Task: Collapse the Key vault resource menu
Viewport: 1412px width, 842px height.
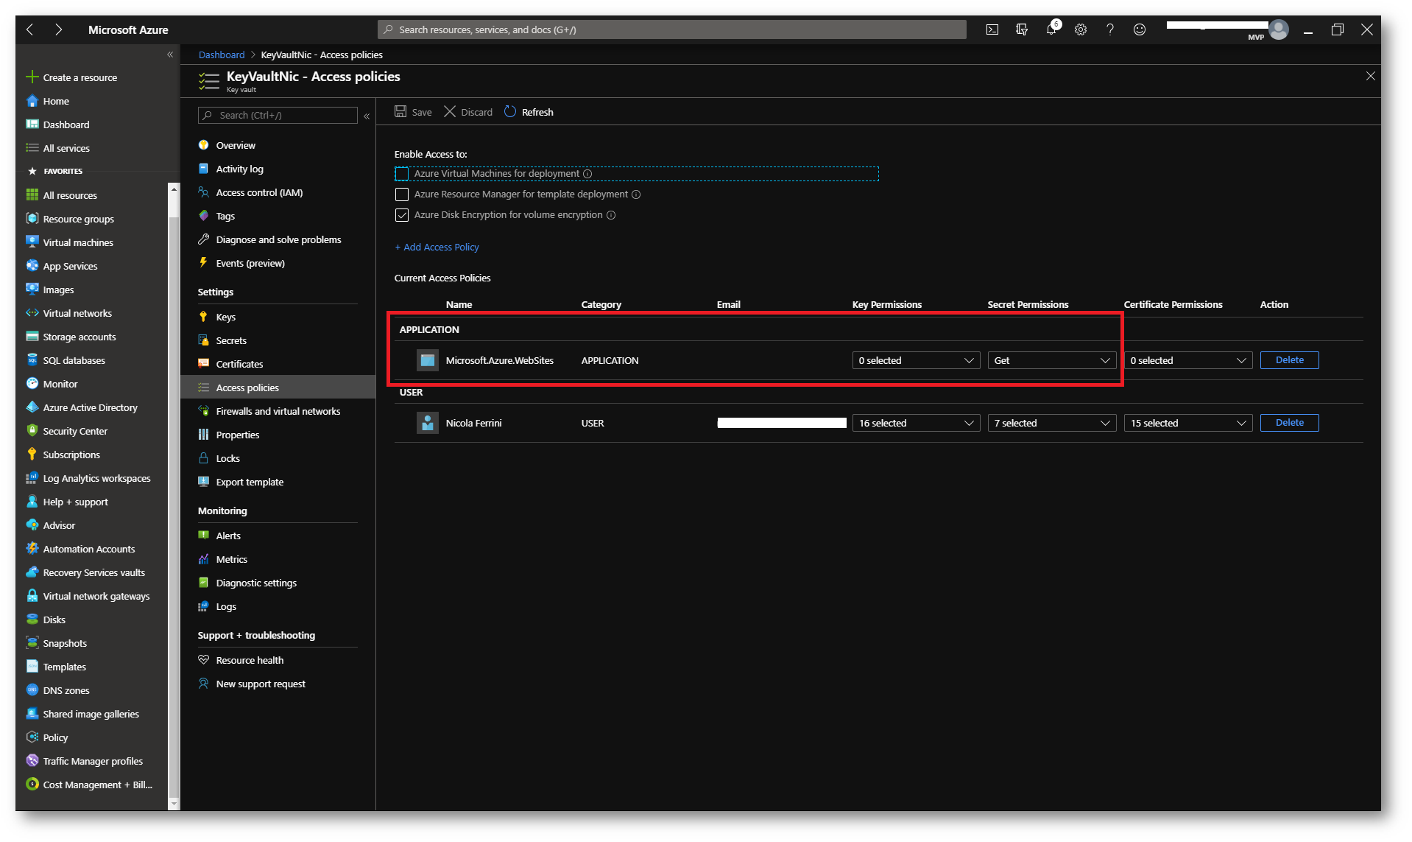Action: coord(367,116)
